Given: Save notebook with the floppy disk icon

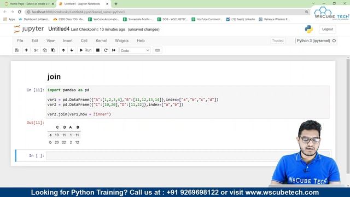Looking at the screenshot, I should [17, 50].
